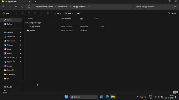
Task: Open Recycle Bin in sidebar
Action: tap(11, 62)
